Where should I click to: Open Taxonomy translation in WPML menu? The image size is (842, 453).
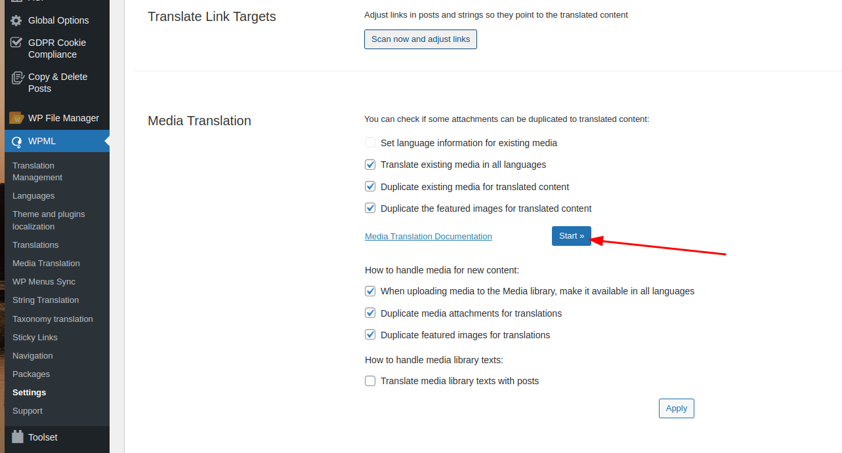pyautogui.click(x=53, y=319)
